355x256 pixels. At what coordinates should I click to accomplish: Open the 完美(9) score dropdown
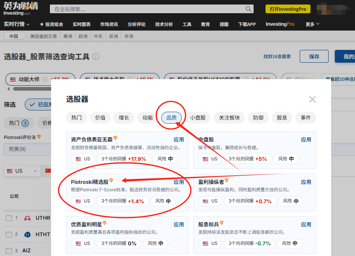[27, 149]
